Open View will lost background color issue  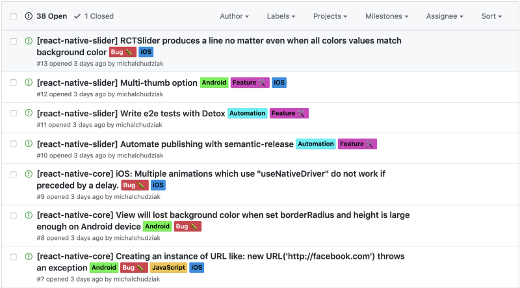coord(223,220)
